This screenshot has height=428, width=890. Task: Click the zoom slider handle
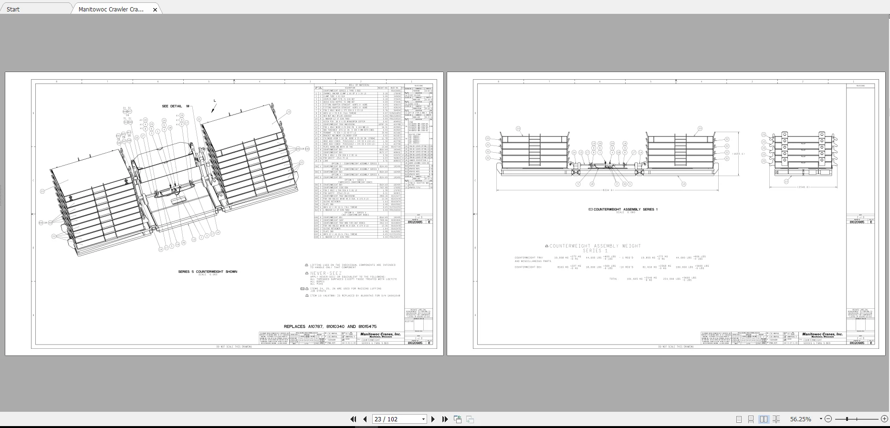[847, 419]
